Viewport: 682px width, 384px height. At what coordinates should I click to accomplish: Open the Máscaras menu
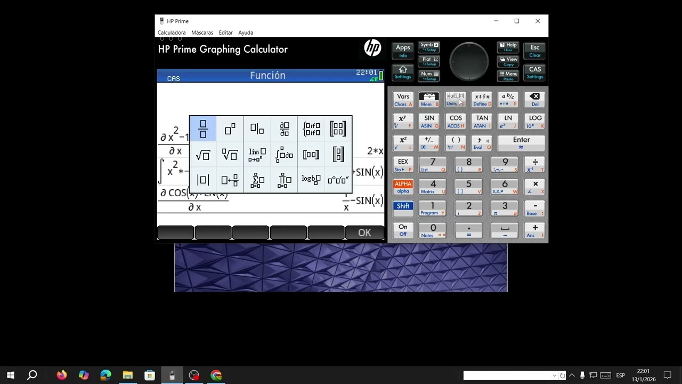pyautogui.click(x=202, y=33)
